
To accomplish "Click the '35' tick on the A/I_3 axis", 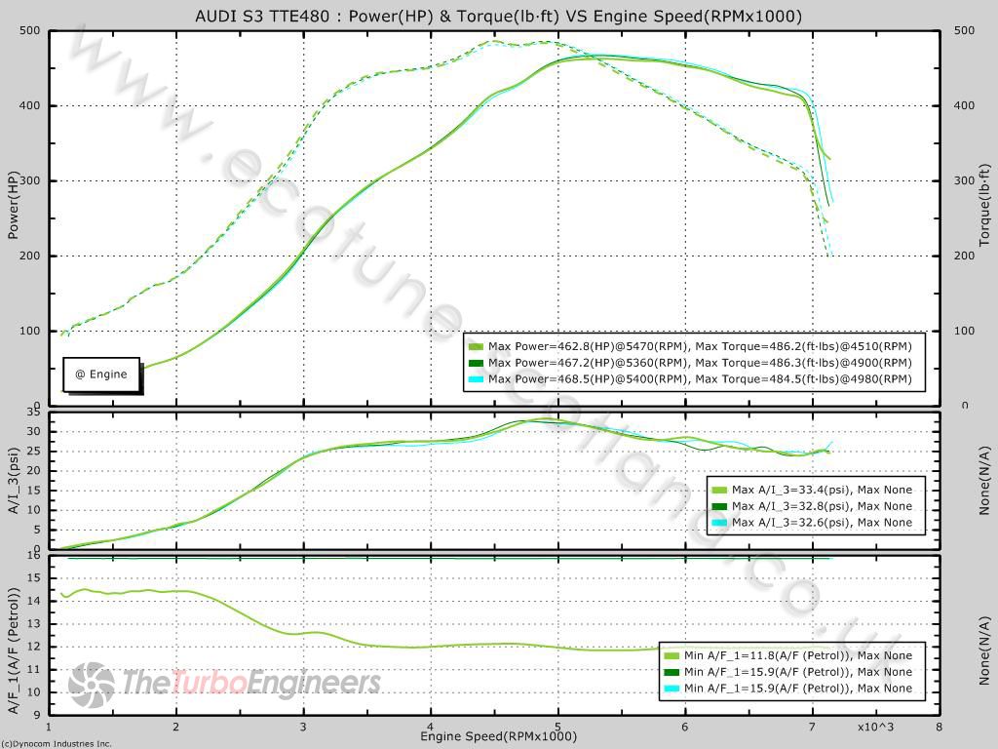I will tap(34, 413).
